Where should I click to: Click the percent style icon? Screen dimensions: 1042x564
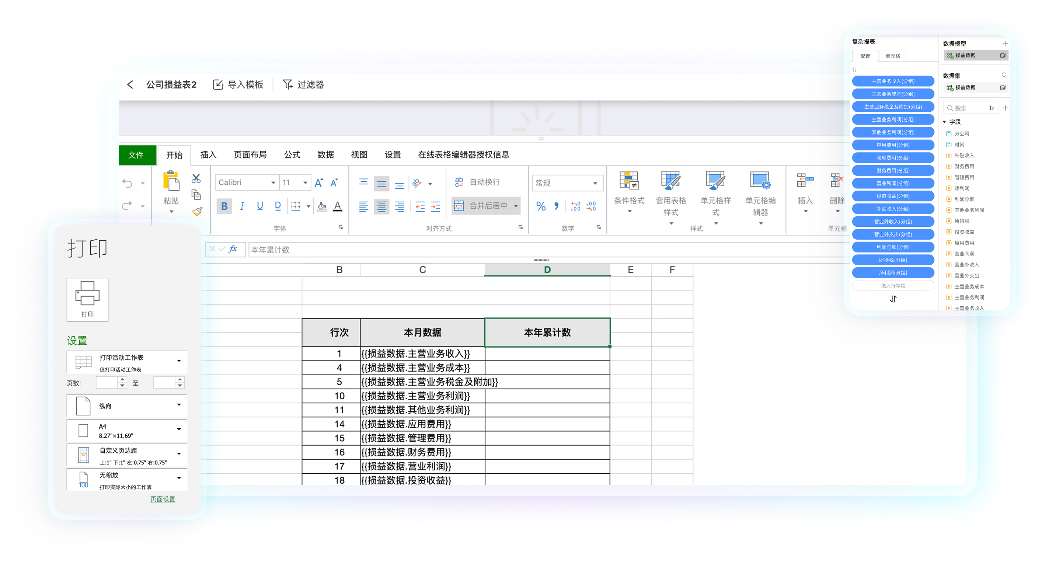541,206
